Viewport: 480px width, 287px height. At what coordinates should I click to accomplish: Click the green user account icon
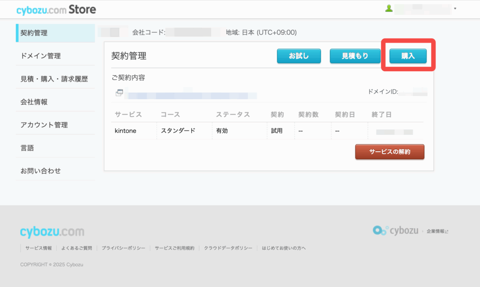pos(389,8)
